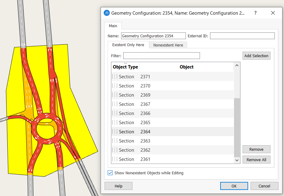The image size is (284, 196).
Task: Toggle Show Nonexistent Objects while Editing checkbox
Action: pos(110,173)
